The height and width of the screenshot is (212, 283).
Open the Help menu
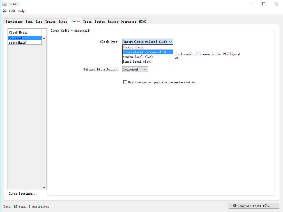(21, 11)
